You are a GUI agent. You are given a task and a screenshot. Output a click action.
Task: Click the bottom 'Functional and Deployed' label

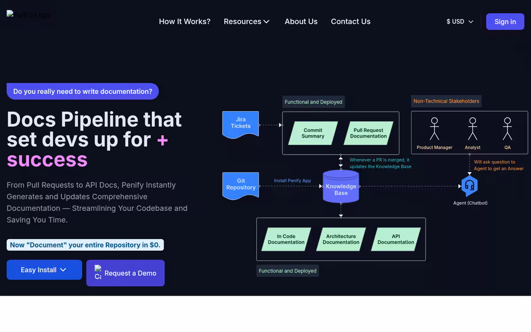point(288,271)
